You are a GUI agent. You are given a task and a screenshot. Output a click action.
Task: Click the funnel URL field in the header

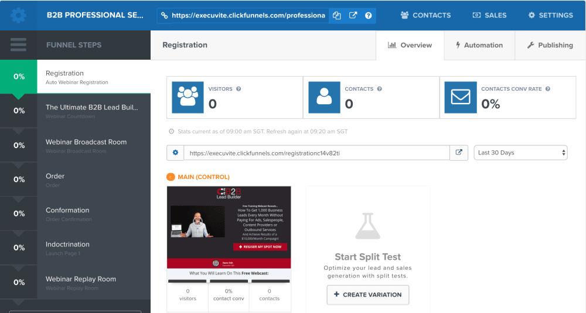[248, 15]
